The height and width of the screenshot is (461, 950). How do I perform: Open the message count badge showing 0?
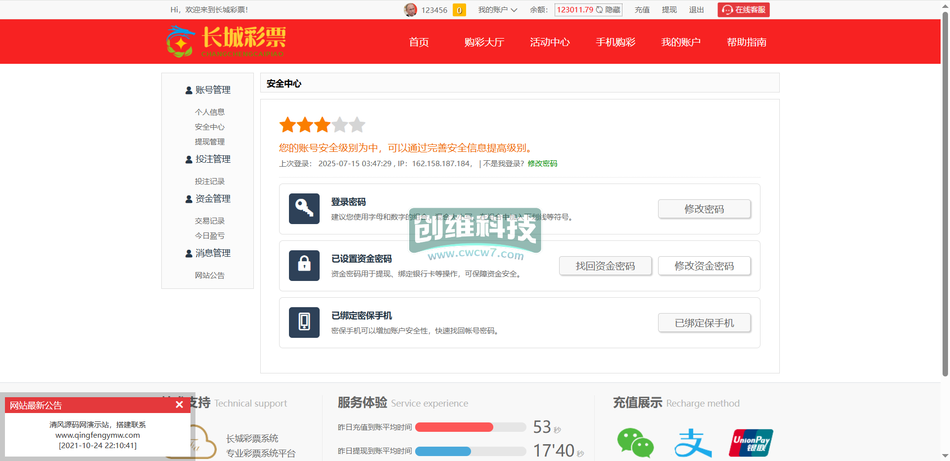click(x=459, y=10)
